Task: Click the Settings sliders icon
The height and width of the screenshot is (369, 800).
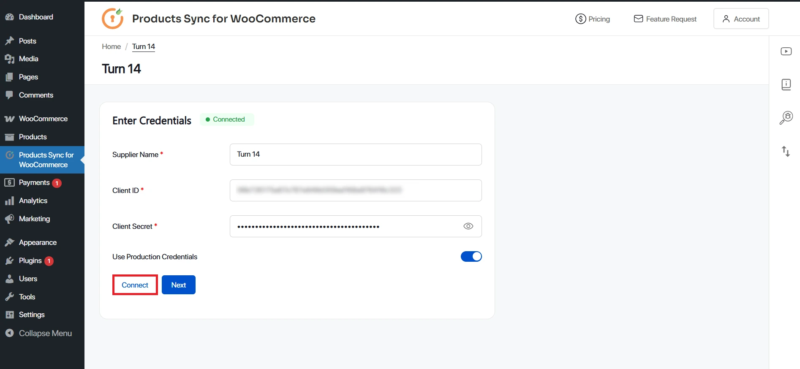Action: (x=9, y=315)
